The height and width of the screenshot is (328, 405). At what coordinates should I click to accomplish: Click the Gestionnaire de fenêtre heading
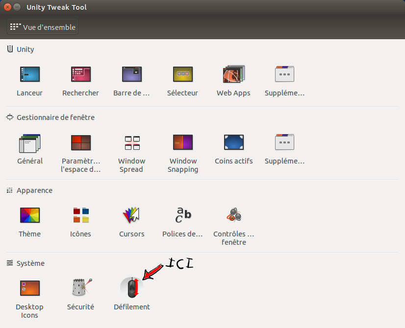click(x=55, y=117)
